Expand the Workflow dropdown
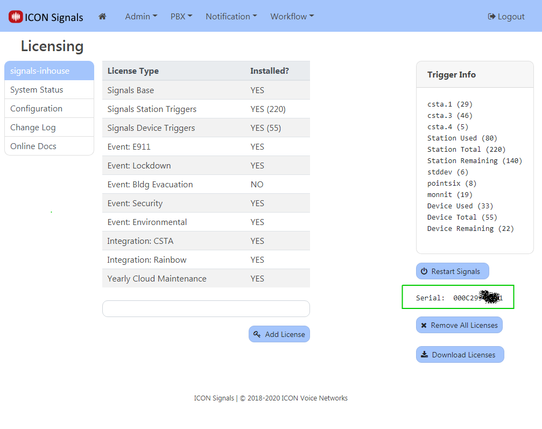542x429 pixels. (x=292, y=16)
